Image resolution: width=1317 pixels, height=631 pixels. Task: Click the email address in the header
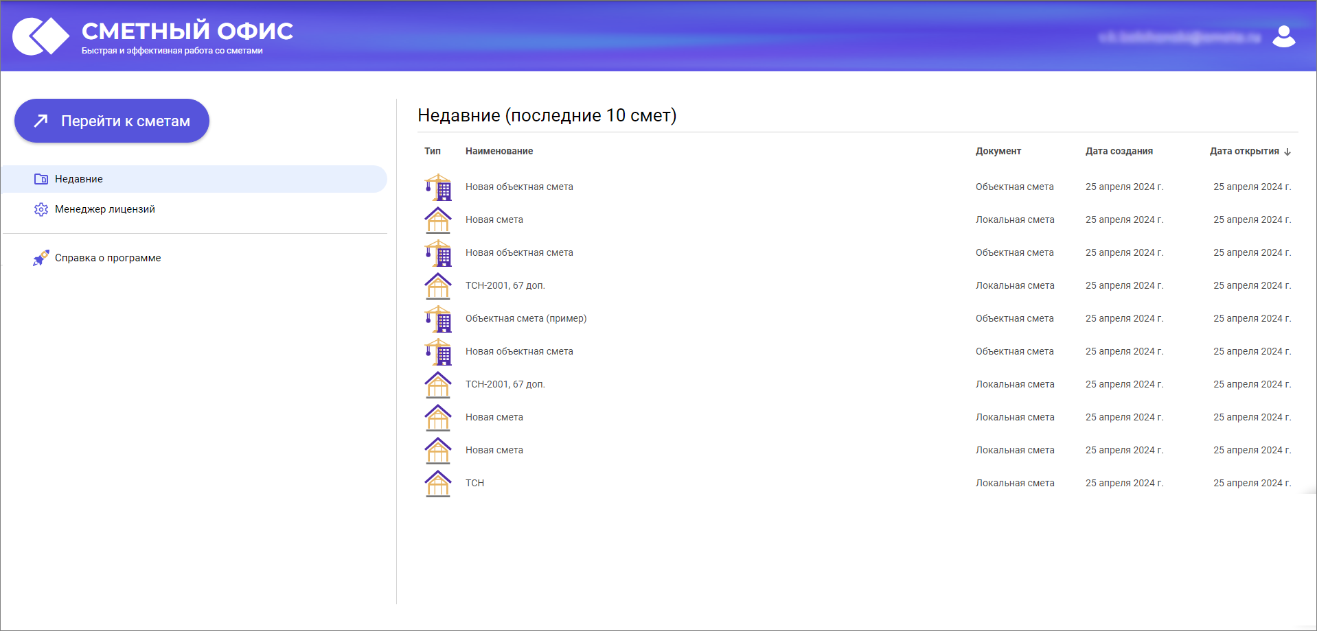coord(1180,38)
